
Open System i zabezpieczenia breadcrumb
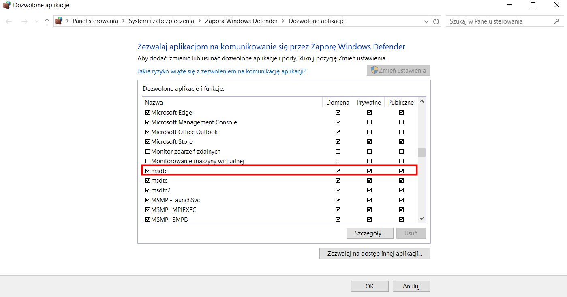tap(161, 21)
